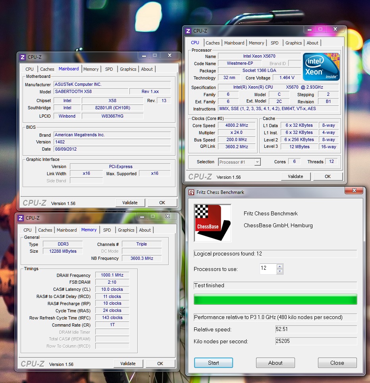Click the CPU-Z logo icon in CPU window title
The image size is (370, 383).
[x=188, y=31]
